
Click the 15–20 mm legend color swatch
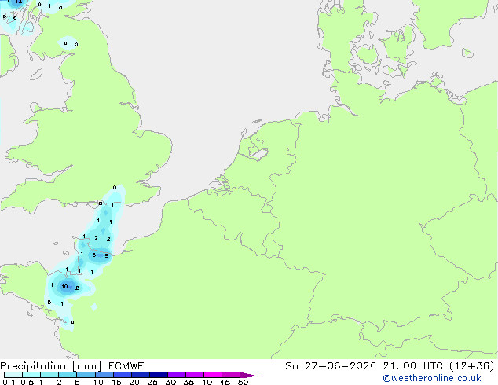point(123,375)
